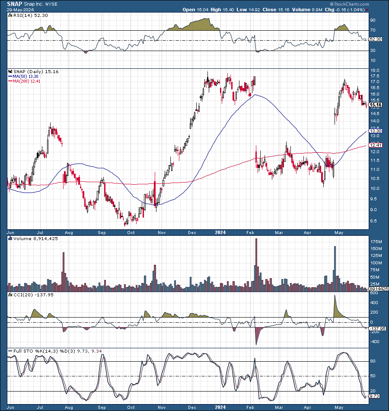Click the 'MA(200) 12.41' legend text
Image resolution: width=389 pixels, height=411 pixels.
(26, 81)
